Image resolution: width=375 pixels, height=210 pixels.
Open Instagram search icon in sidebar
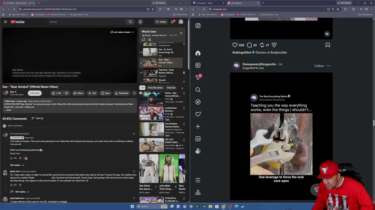198,90
